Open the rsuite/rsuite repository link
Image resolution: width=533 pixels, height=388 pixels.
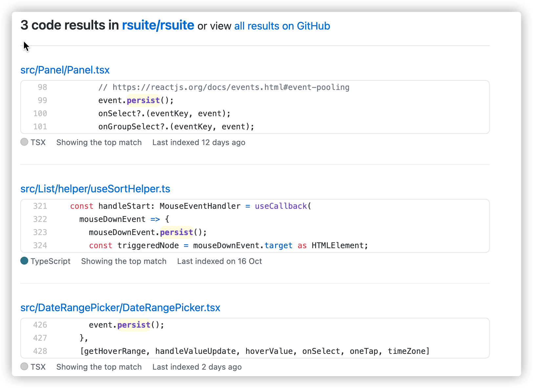coord(158,25)
